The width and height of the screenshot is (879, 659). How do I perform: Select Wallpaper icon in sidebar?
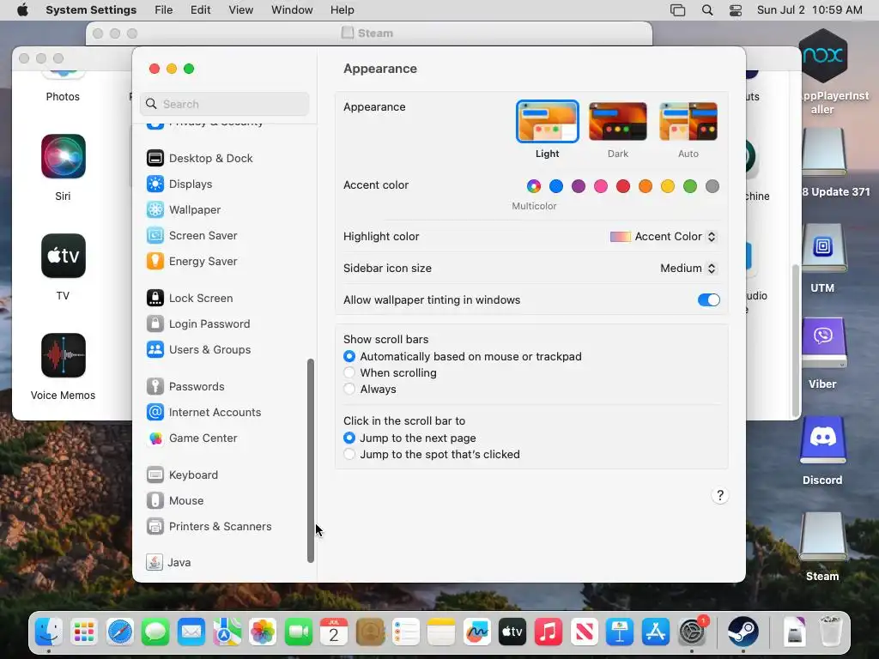click(x=155, y=209)
